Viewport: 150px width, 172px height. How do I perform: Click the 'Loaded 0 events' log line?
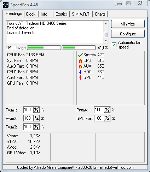(x=21, y=33)
